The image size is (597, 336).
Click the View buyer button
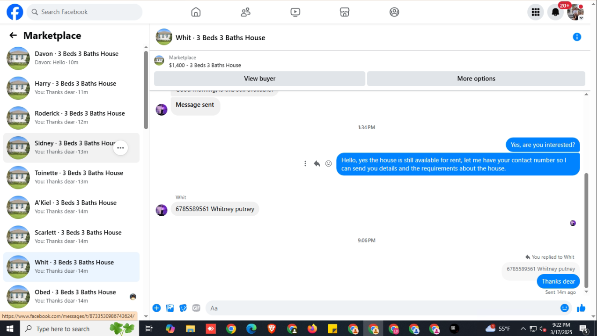coord(259,79)
